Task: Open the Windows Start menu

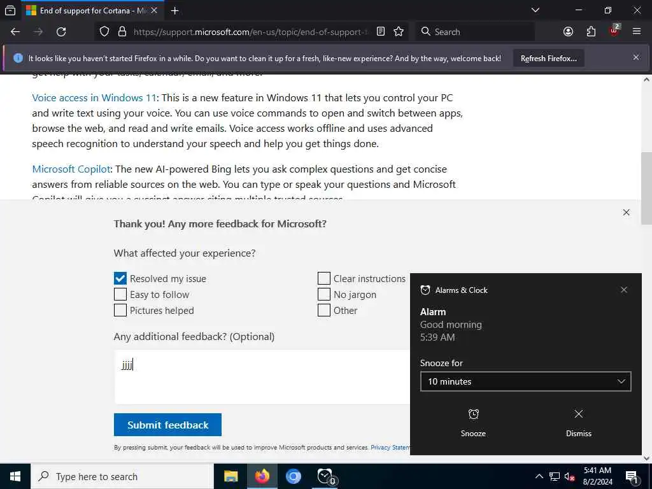Action: click(15, 476)
